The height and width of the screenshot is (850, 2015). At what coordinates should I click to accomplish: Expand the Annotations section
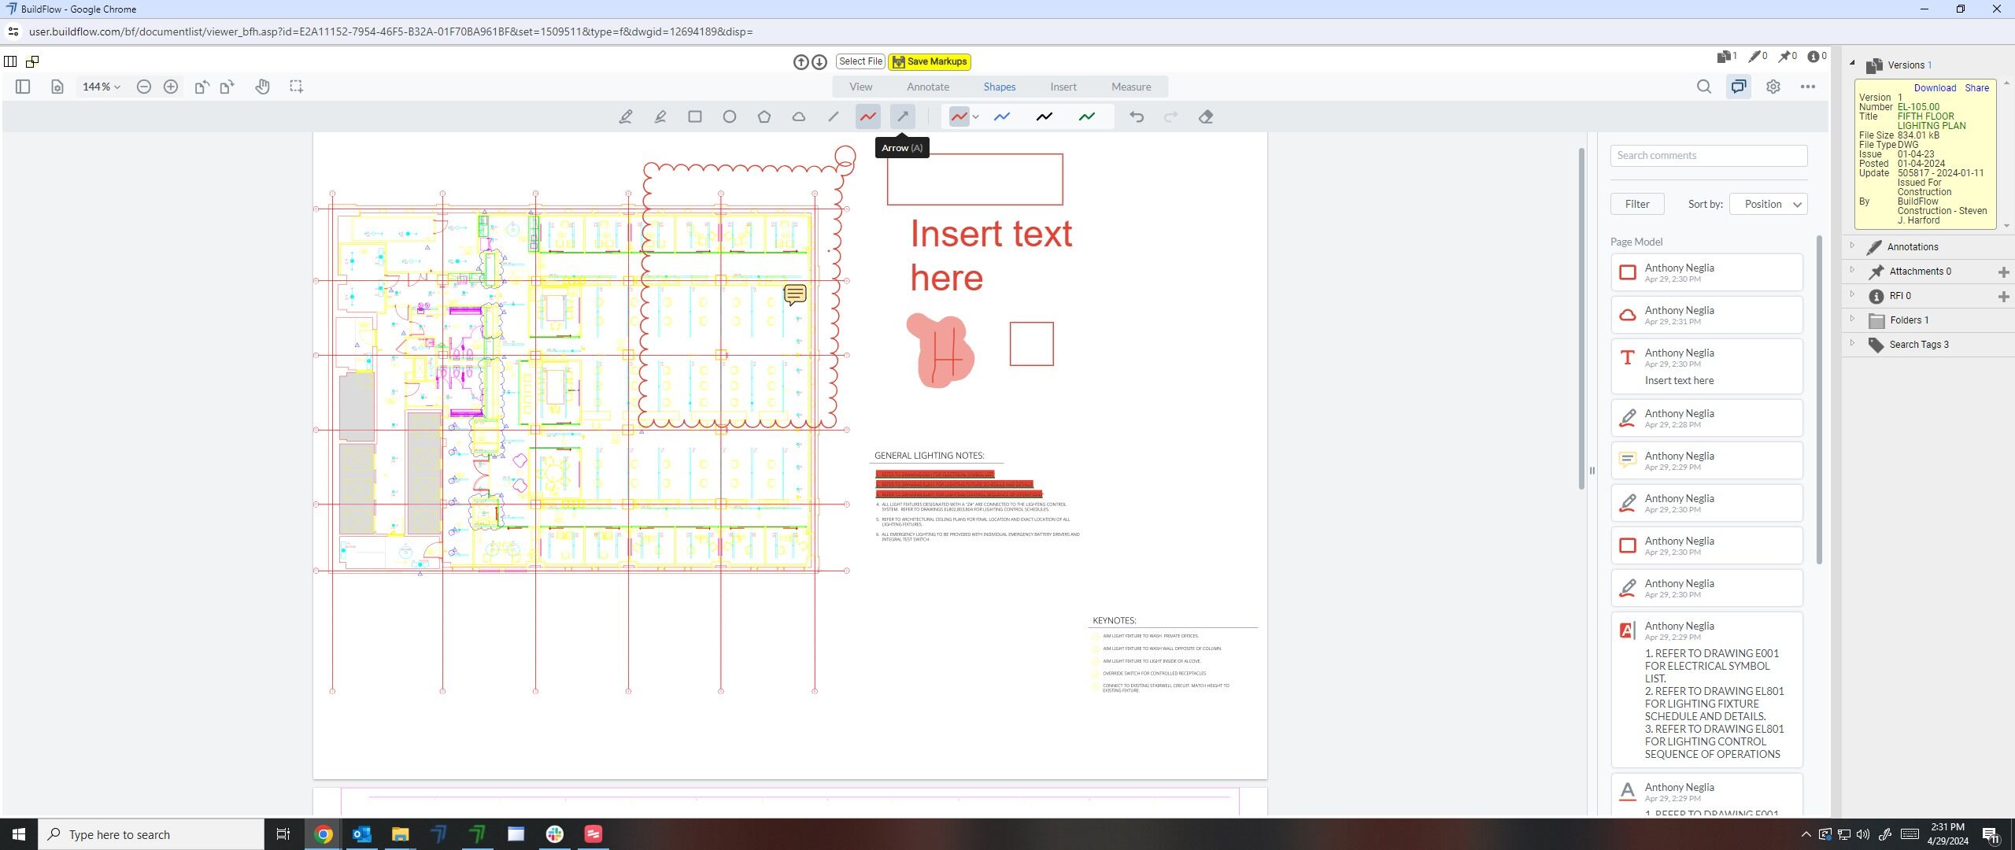tap(1912, 247)
